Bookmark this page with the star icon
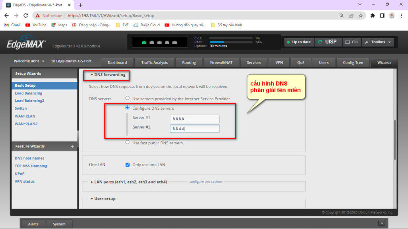The image size is (408, 229). click(x=361, y=16)
